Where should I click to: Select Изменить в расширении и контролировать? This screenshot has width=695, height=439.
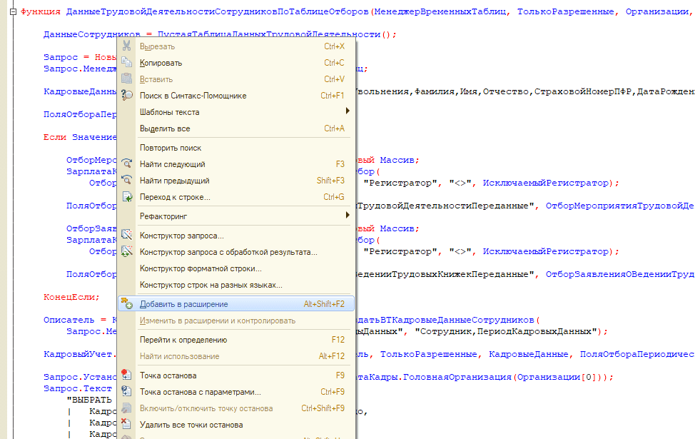pyautogui.click(x=236, y=321)
